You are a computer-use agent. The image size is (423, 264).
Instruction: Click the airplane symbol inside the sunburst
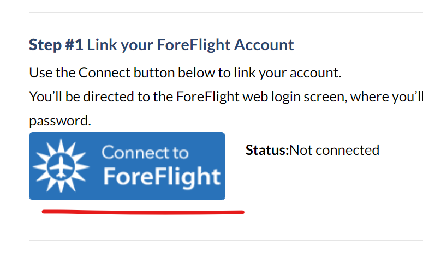pos(61,167)
